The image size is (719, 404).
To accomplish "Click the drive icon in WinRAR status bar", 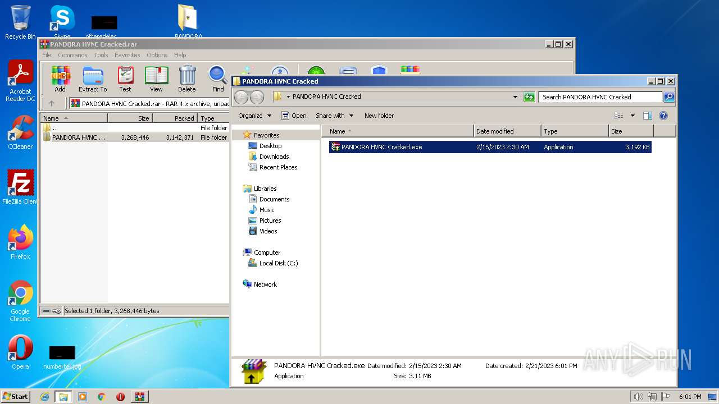I will (x=46, y=311).
